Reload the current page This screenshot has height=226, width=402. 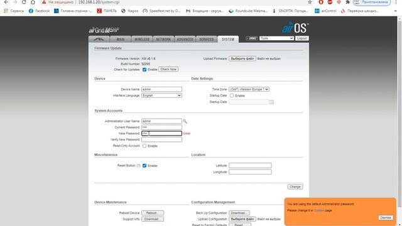(24, 2)
